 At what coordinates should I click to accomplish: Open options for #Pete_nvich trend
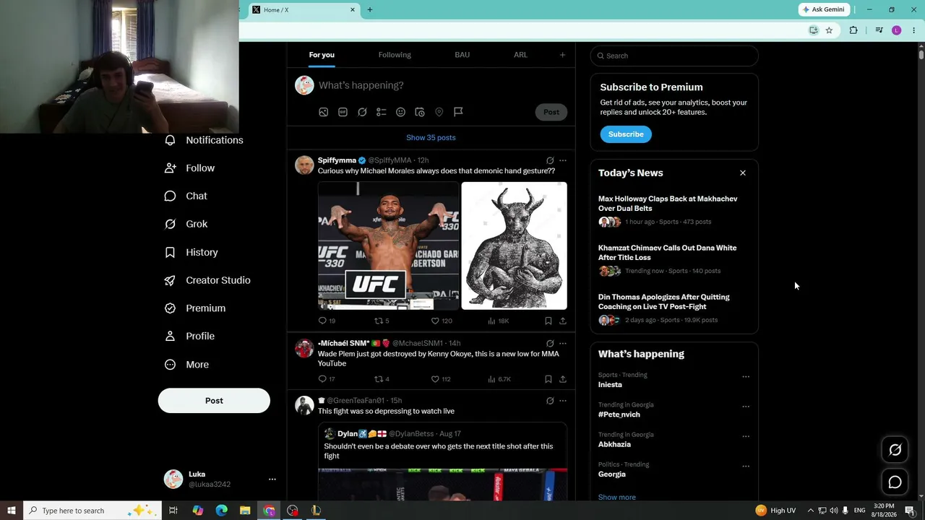(746, 407)
